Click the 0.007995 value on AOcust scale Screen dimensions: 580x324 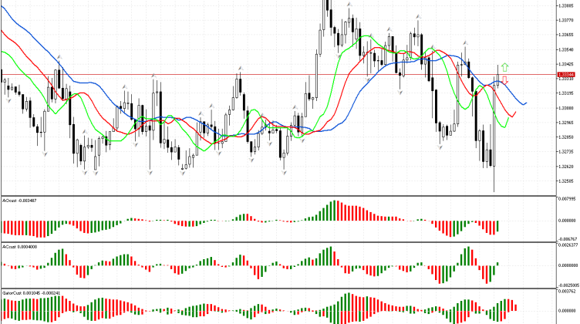pyautogui.click(x=567, y=199)
